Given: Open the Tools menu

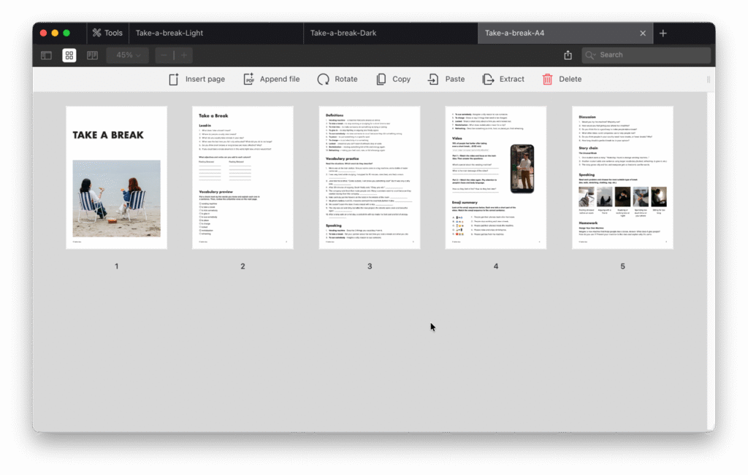Looking at the screenshot, I should (107, 33).
